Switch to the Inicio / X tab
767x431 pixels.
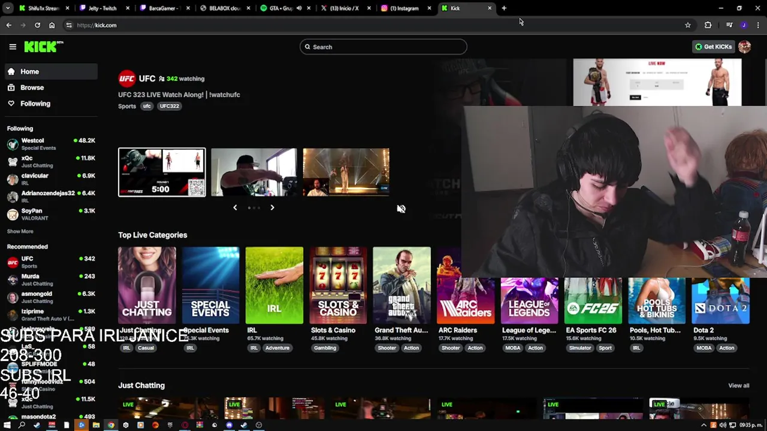coord(346,8)
